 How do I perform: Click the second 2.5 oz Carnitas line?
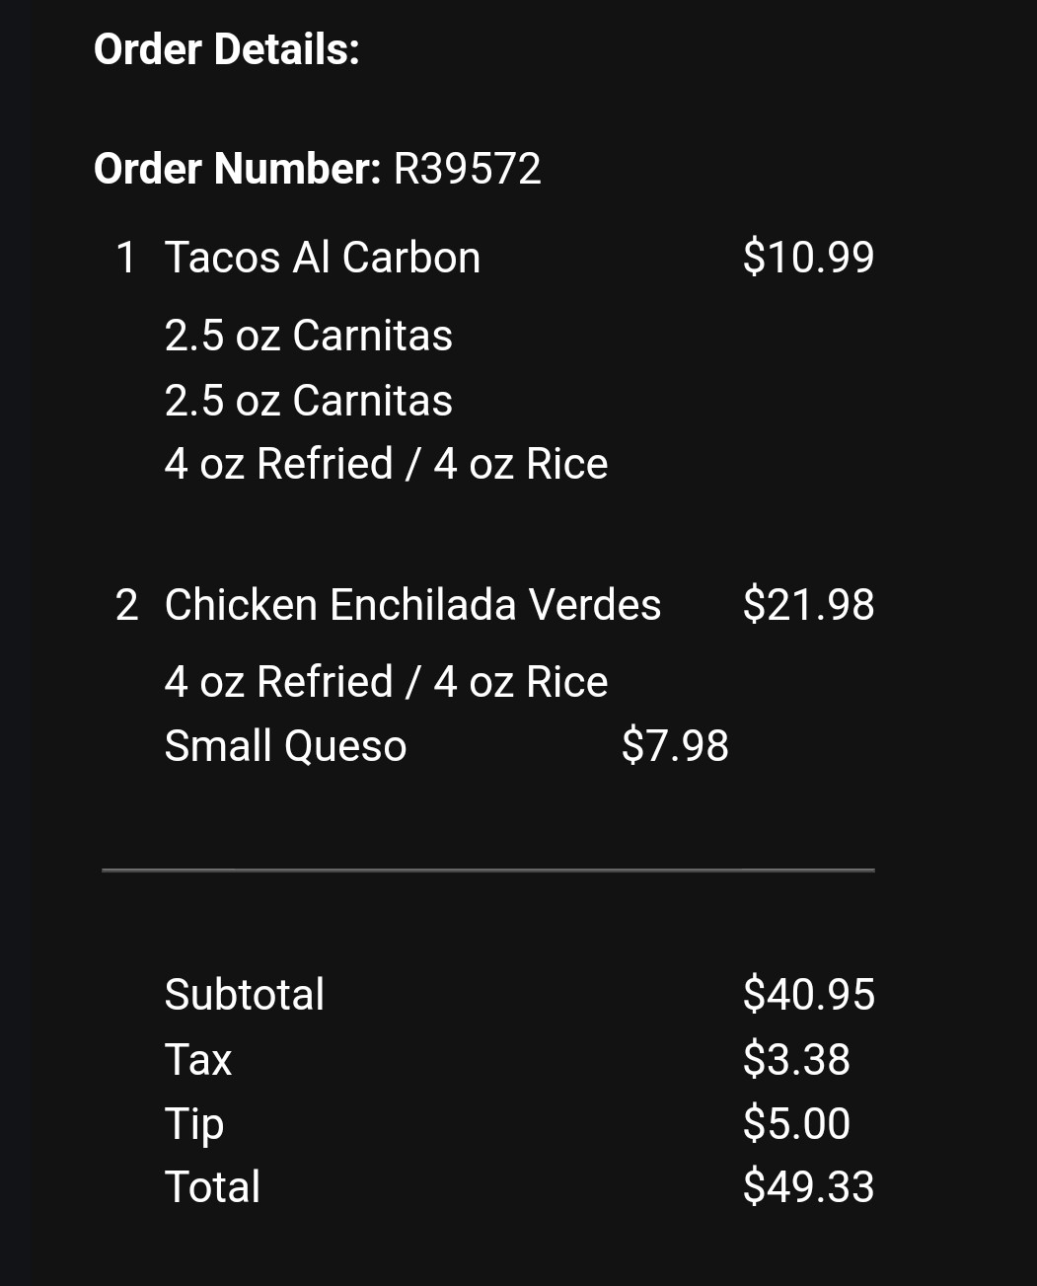click(x=308, y=401)
